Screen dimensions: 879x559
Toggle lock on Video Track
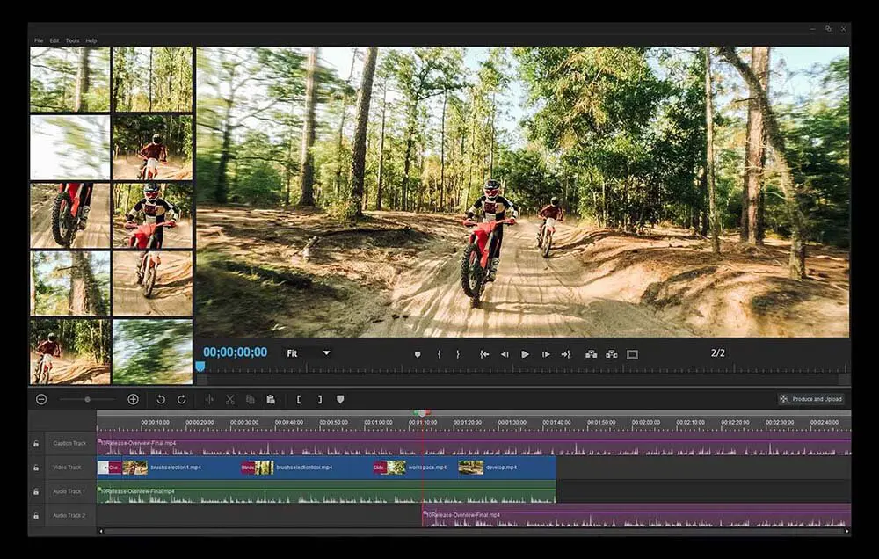pyautogui.click(x=36, y=468)
